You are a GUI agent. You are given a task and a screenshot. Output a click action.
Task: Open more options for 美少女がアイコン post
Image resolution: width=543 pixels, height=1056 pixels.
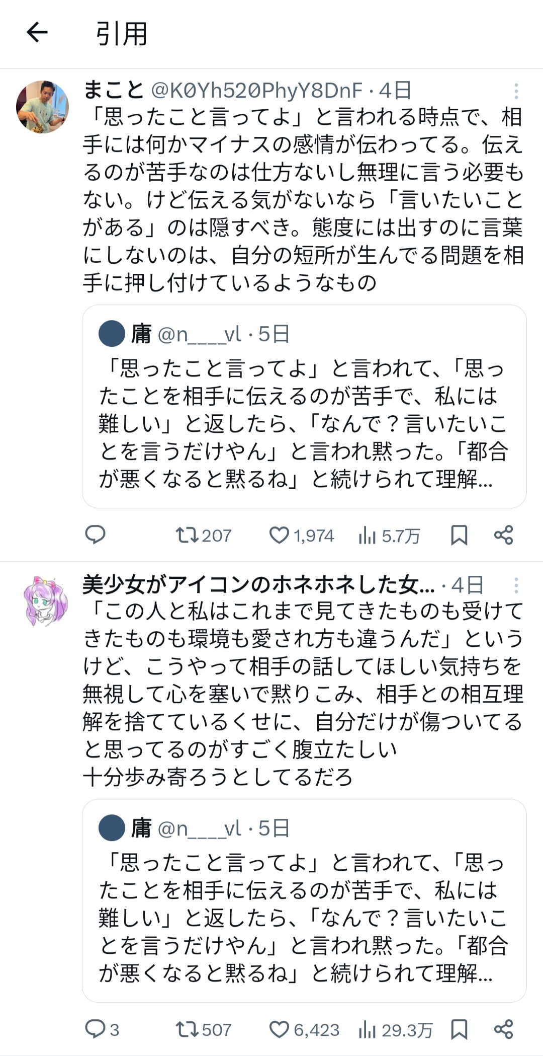pyautogui.click(x=516, y=585)
